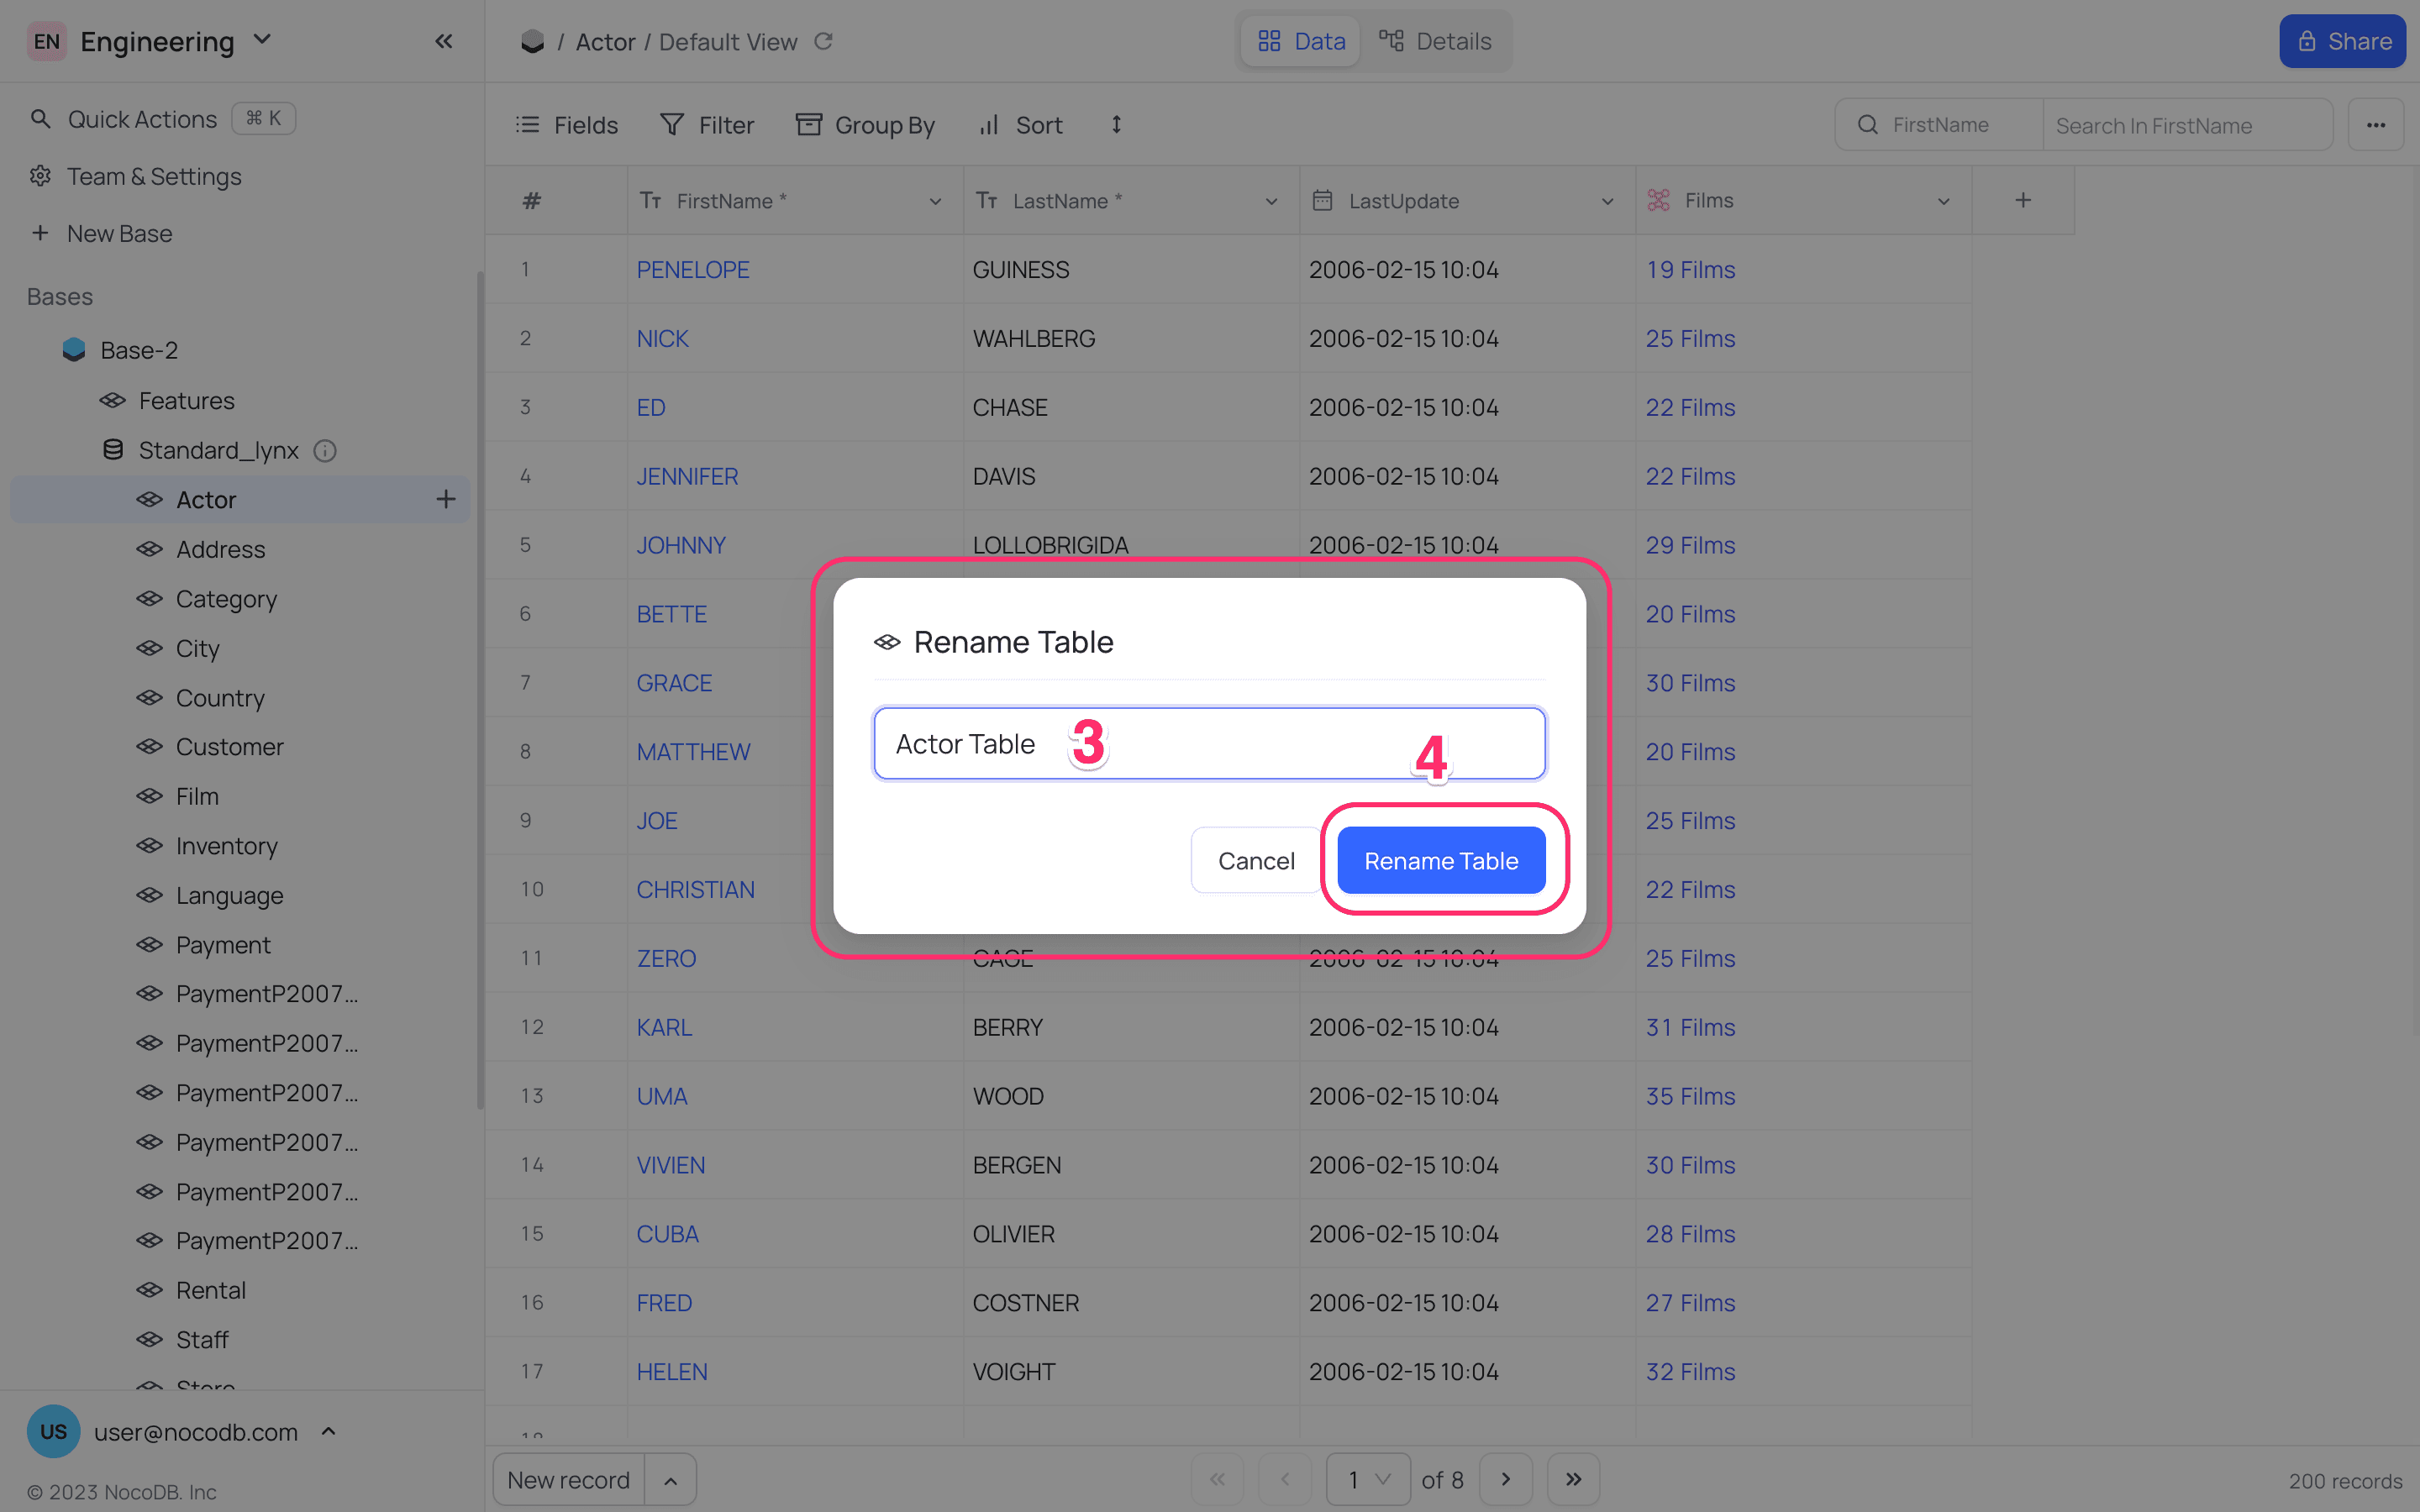The width and height of the screenshot is (2420, 1512).
Task: Click the reload icon beside Default View
Action: click(823, 41)
